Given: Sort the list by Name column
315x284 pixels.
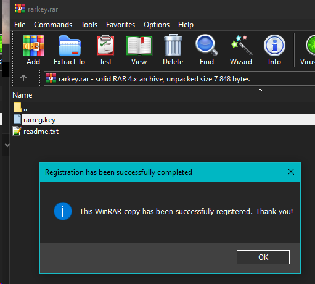Looking at the screenshot, I should (x=22, y=95).
